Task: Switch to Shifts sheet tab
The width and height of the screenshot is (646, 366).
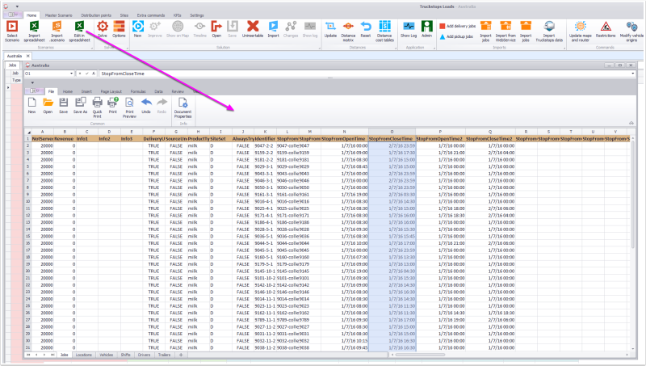Action: click(125, 355)
